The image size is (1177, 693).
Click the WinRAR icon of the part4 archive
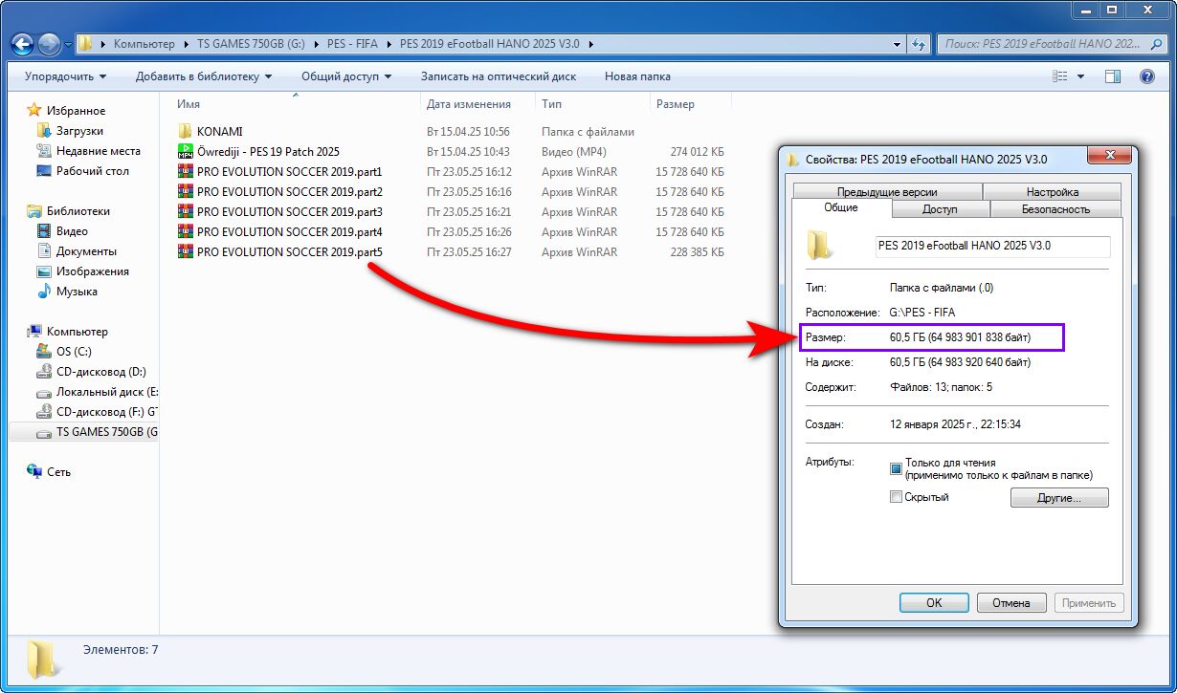point(186,232)
